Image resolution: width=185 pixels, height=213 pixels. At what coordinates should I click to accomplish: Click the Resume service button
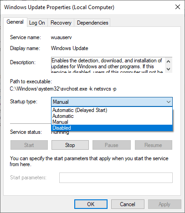(x=154, y=145)
